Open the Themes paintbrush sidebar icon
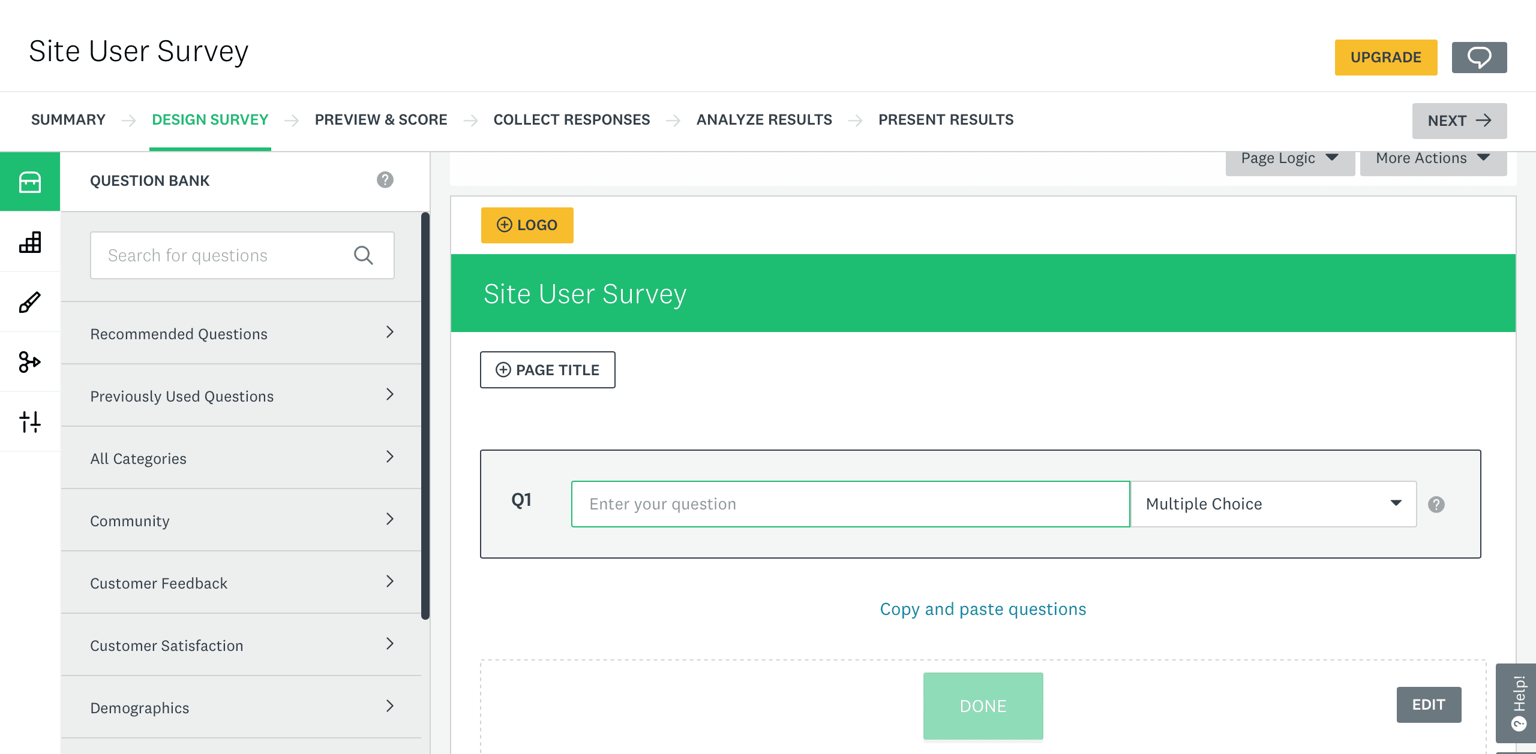Viewport: 1536px width, 754px height. [30, 302]
